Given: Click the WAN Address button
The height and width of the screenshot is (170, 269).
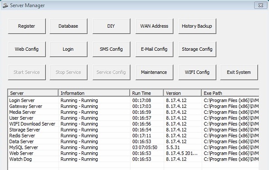Looking at the screenshot, I should tap(154, 26).
